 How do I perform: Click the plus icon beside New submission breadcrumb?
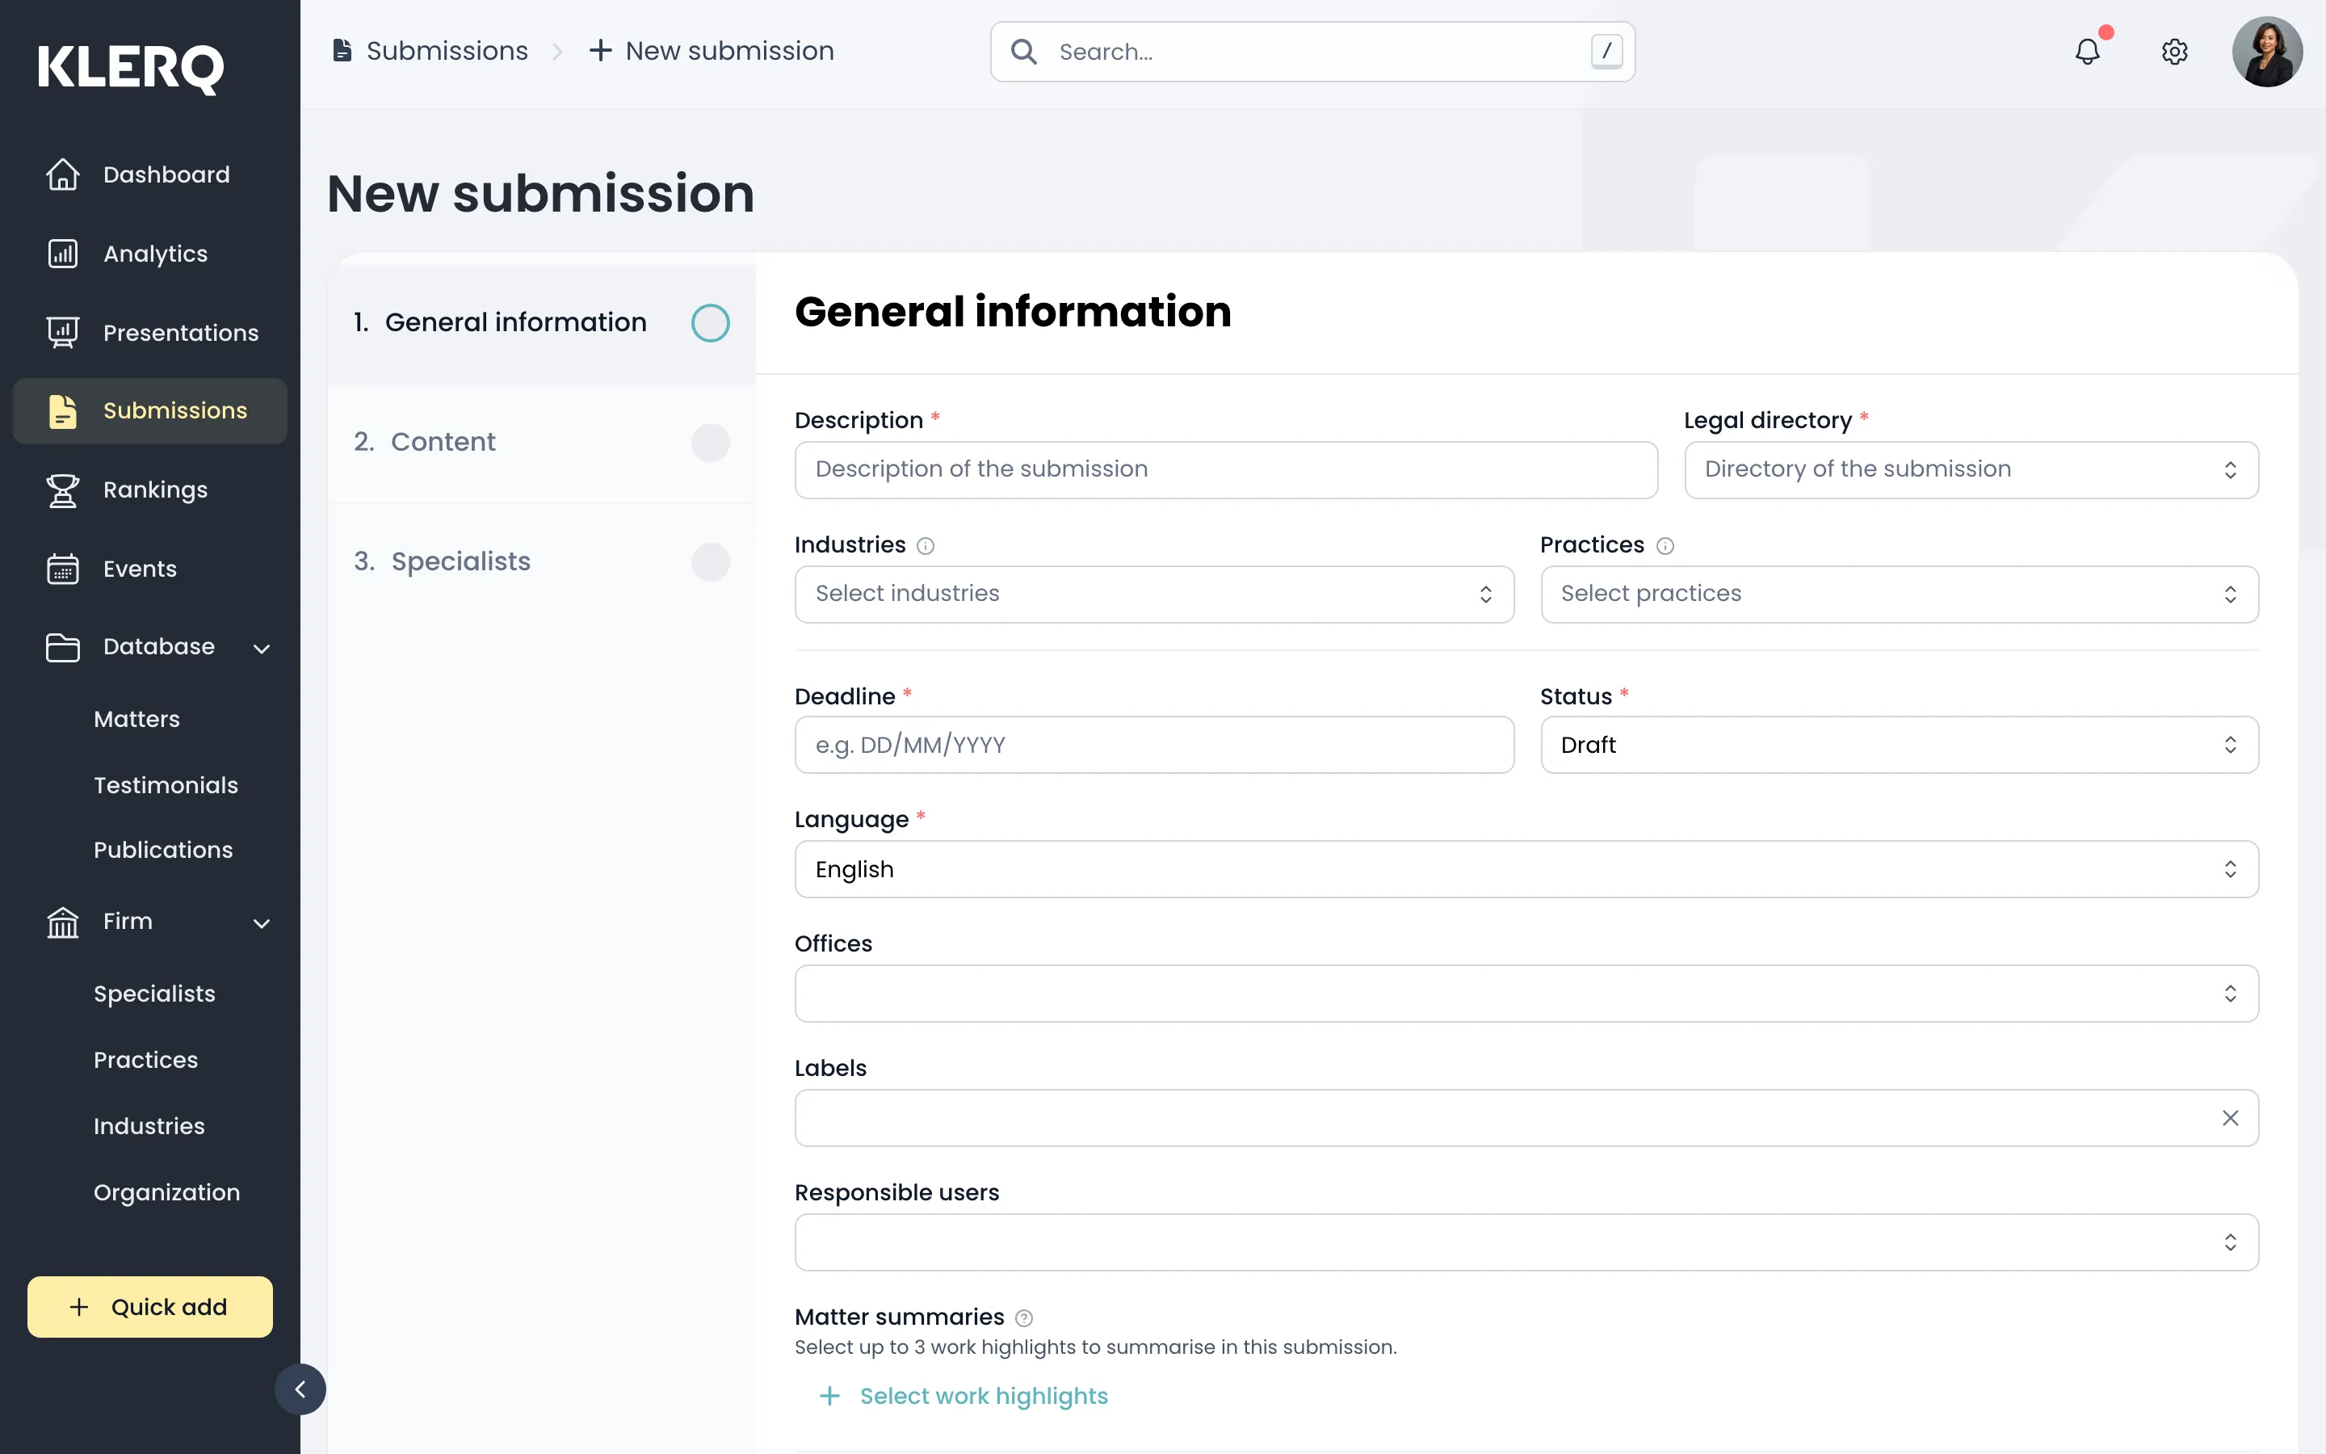(601, 50)
